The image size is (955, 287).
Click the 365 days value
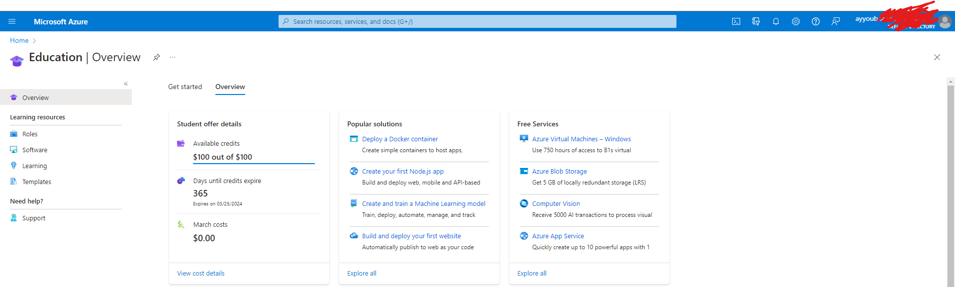click(x=200, y=193)
